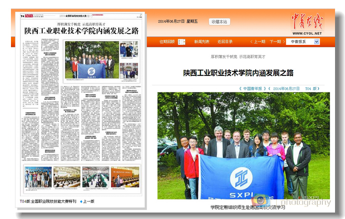The width and height of the screenshot is (345, 219).
Task: Go to next issue 下一期
Action: [275, 42]
